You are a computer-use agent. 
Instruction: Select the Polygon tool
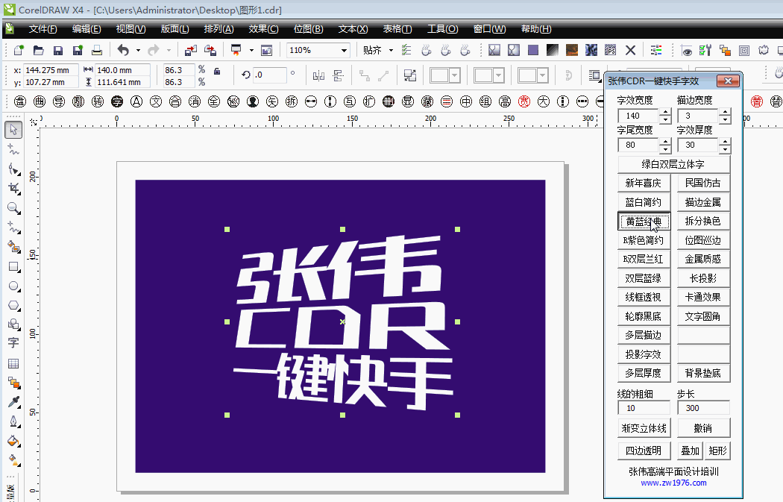click(x=13, y=305)
